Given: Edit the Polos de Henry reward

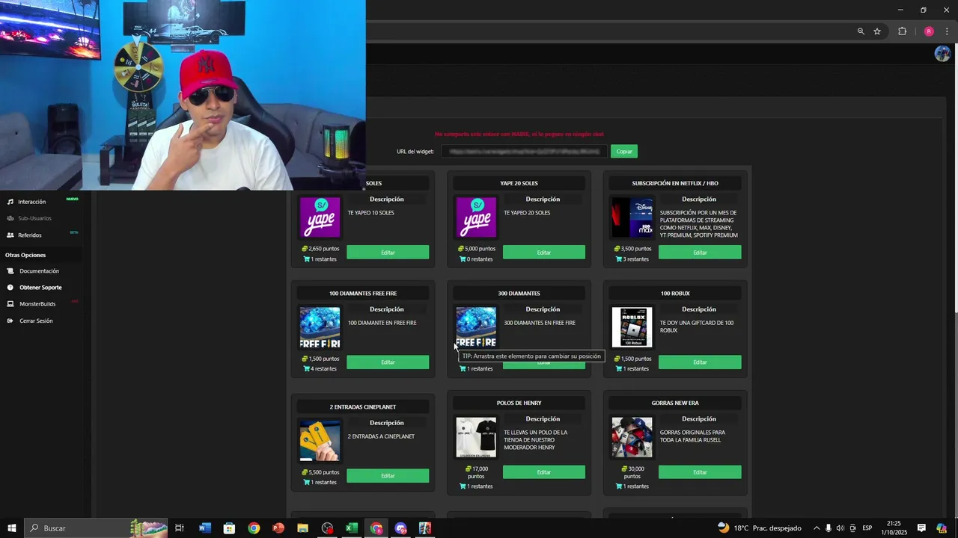Looking at the screenshot, I should pyautogui.click(x=544, y=472).
